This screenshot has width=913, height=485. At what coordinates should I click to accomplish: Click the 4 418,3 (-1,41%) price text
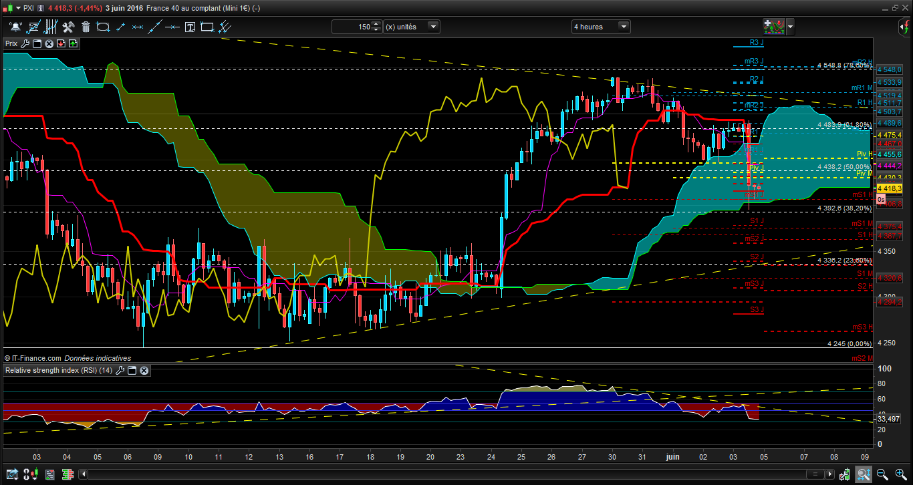tap(75, 8)
